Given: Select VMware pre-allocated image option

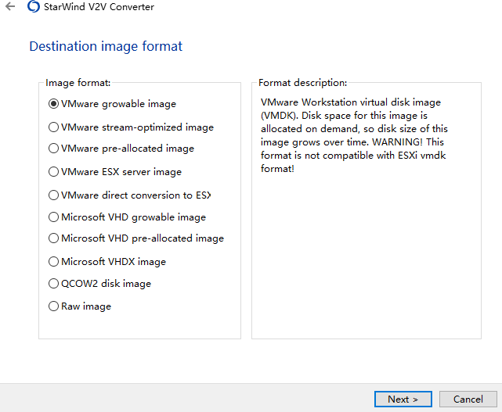Looking at the screenshot, I should pos(121,149).
